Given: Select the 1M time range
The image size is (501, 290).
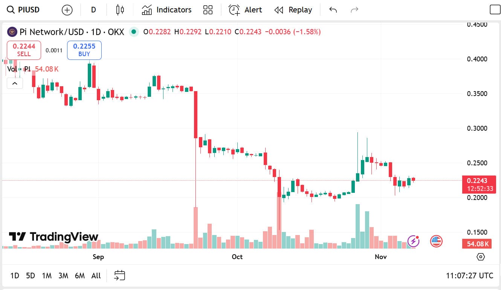Looking at the screenshot, I should (47, 276).
